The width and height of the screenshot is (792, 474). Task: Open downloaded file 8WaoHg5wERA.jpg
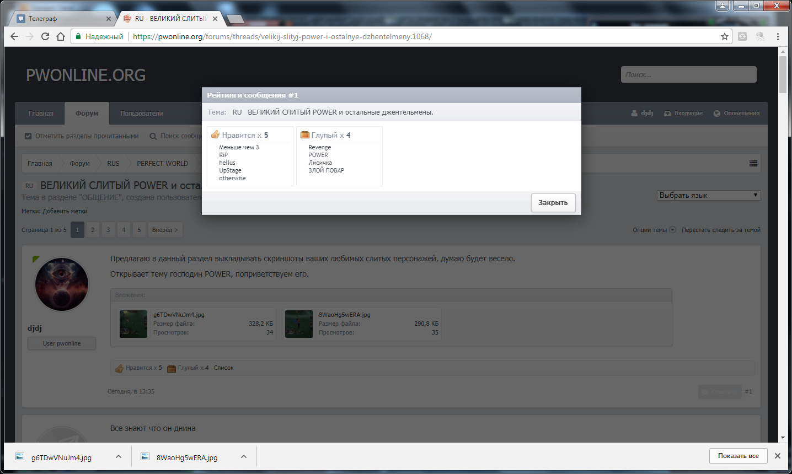pyautogui.click(x=187, y=457)
